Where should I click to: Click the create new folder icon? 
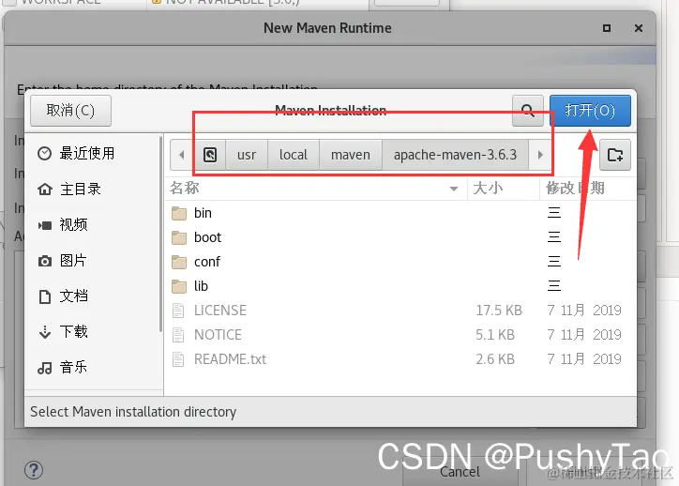click(615, 155)
